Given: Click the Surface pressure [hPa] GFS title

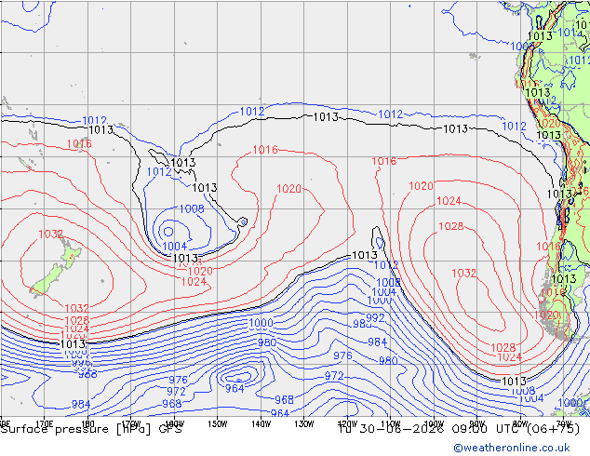Looking at the screenshot, I should pyautogui.click(x=91, y=429).
